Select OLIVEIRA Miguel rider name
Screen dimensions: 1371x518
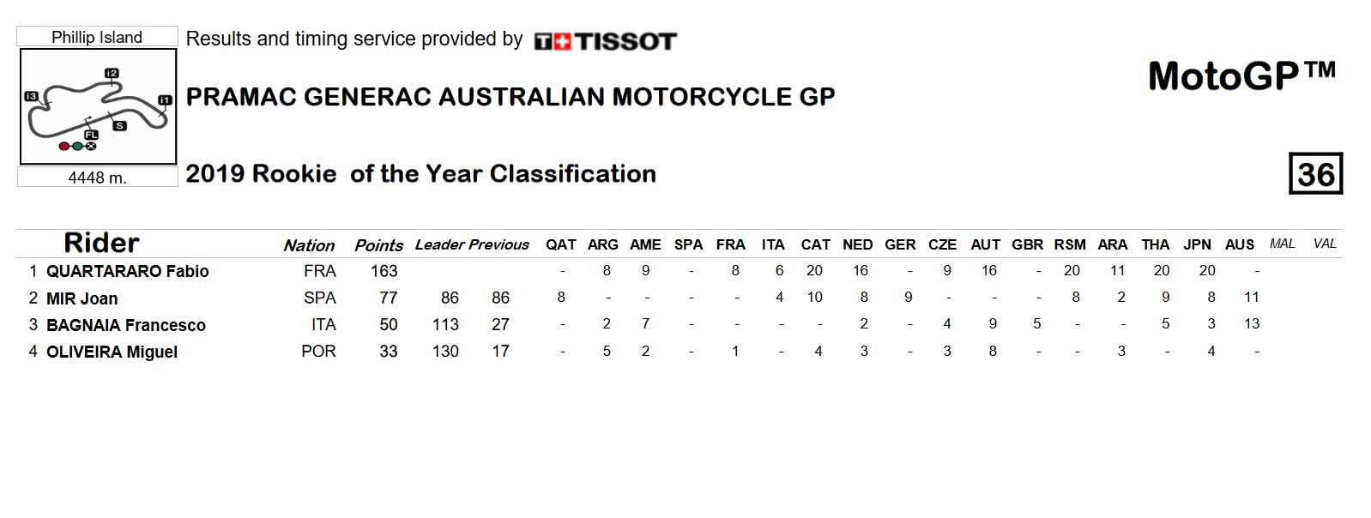click(x=112, y=352)
